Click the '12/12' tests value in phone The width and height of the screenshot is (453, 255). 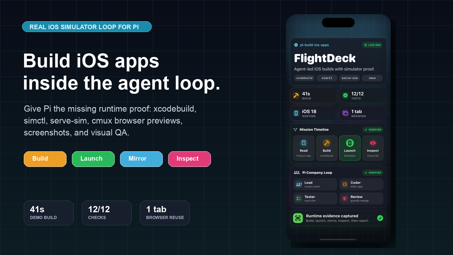point(357,94)
